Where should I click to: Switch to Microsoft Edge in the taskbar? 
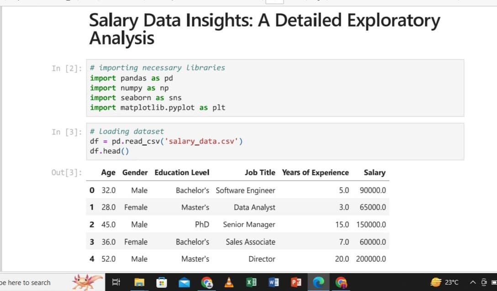coord(318,283)
